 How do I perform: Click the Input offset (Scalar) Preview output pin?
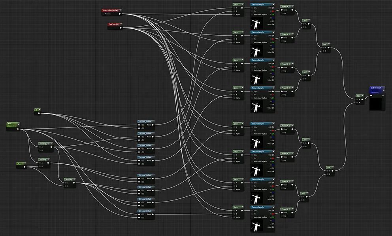click(120, 14)
